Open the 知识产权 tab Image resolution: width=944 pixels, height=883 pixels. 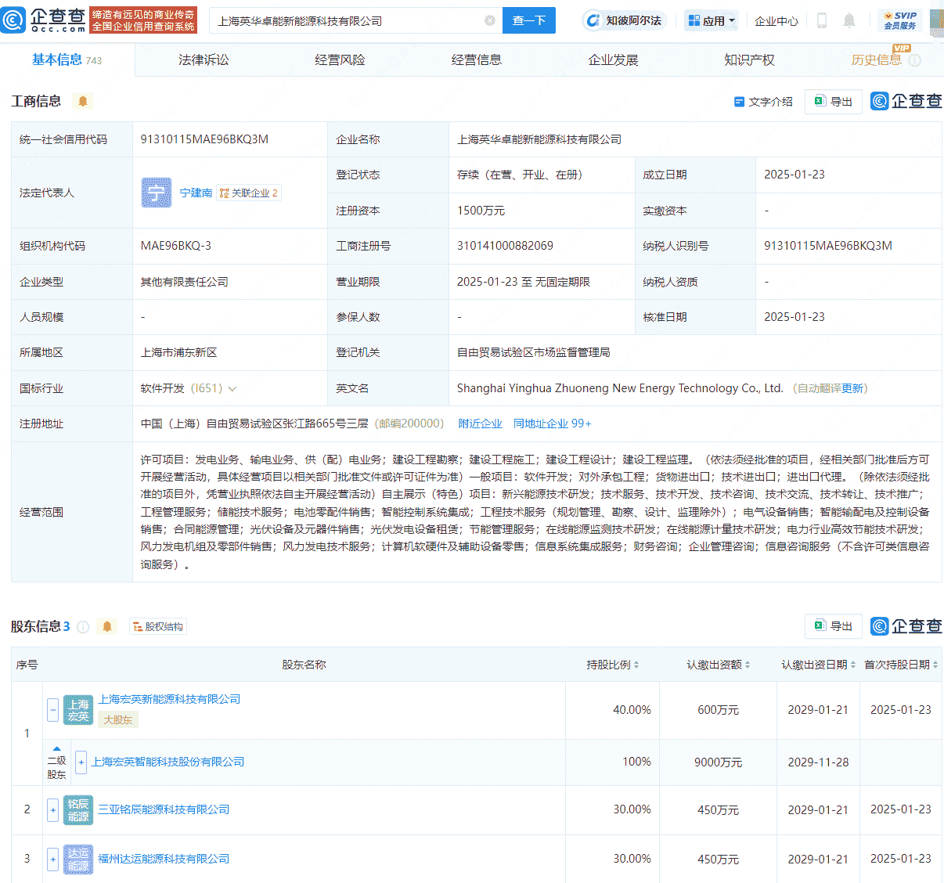pos(749,59)
